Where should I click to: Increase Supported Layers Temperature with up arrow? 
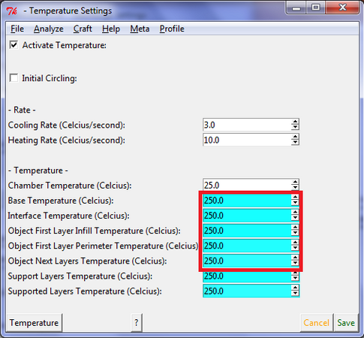[x=295, y=288]
